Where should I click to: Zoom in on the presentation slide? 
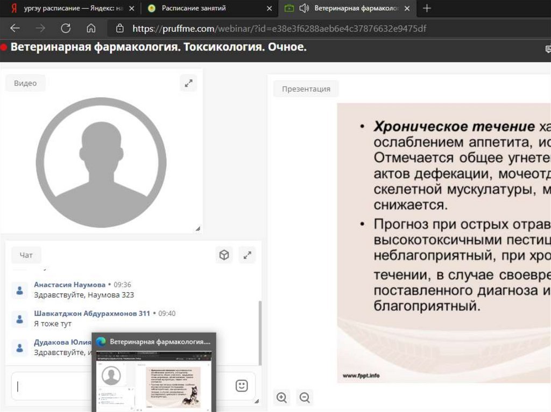click(x=281, y=397)
